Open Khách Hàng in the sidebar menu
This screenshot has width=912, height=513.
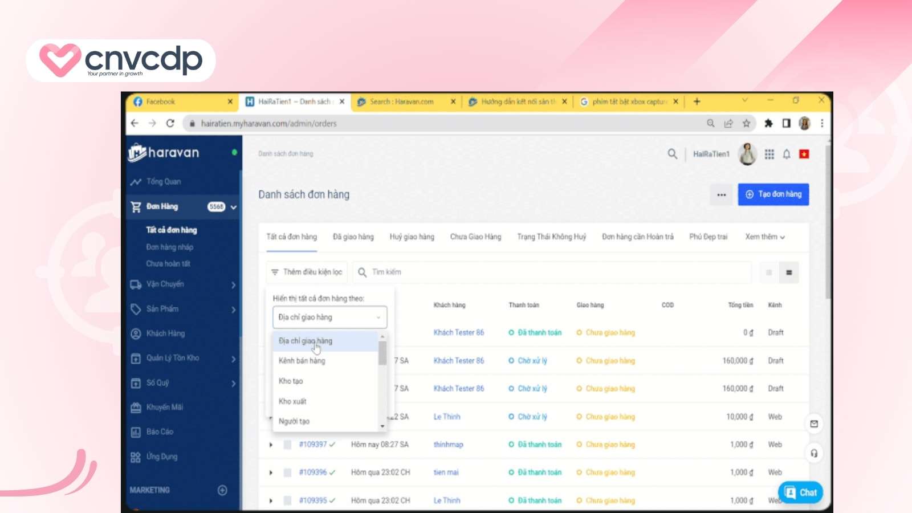coord(165,333)
